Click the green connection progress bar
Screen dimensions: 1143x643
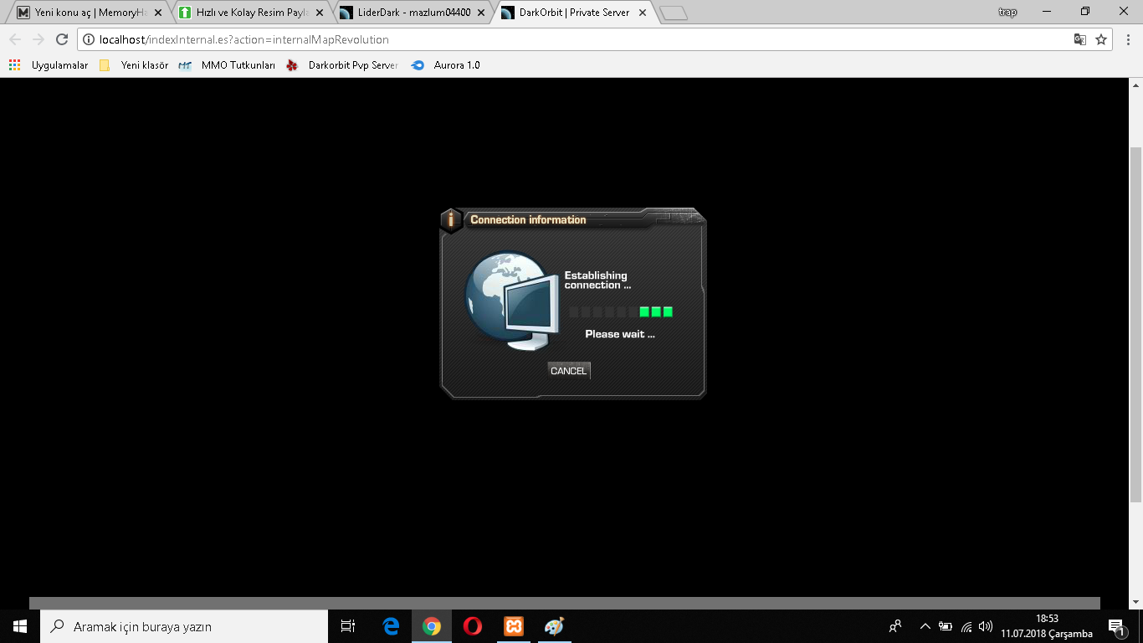(621, 312)
